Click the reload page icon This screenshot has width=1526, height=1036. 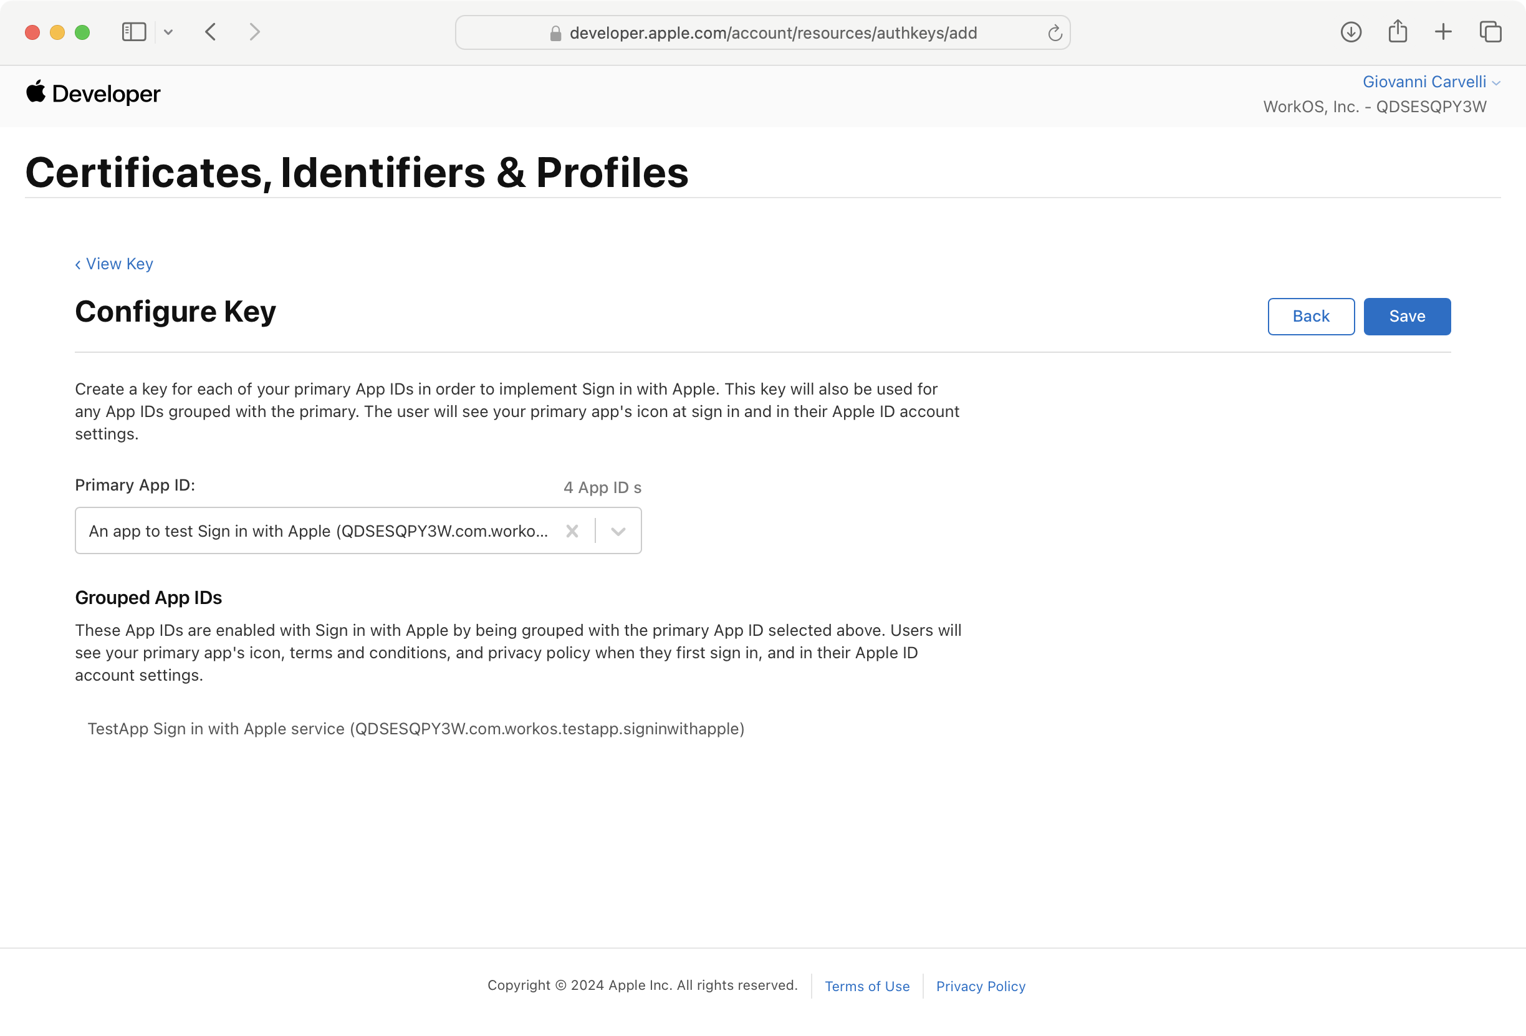(1054, 32)
